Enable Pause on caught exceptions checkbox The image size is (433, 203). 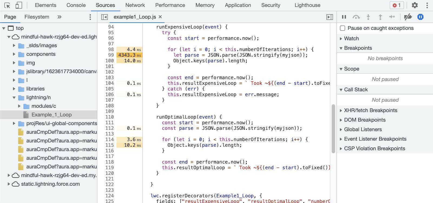click(x=342, y=28)
